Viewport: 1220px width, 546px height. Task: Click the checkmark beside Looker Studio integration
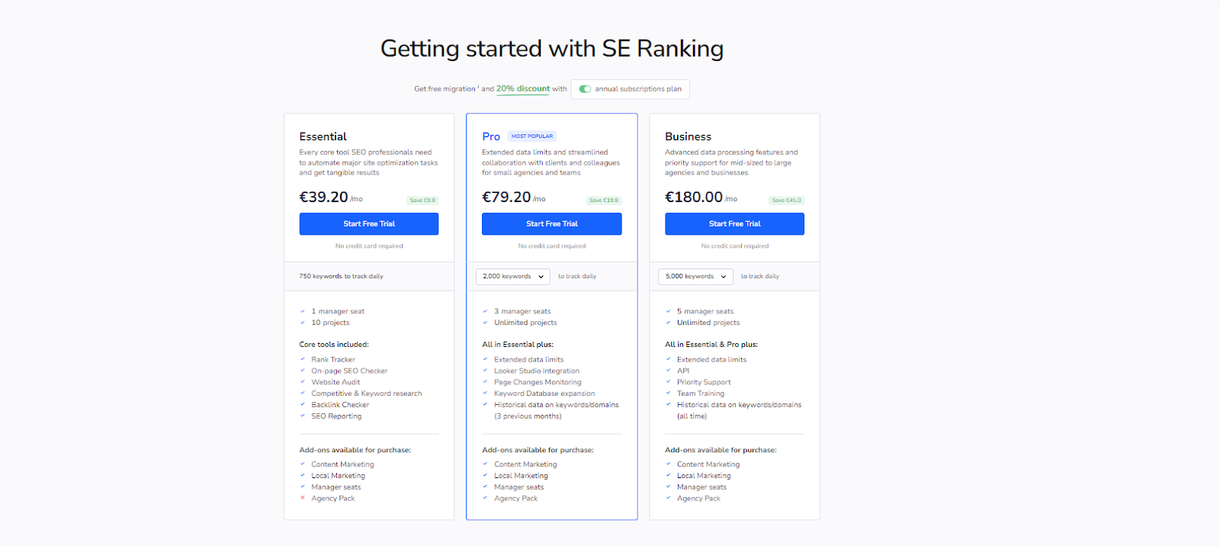485,371
